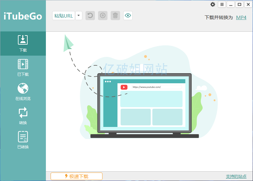Minimize the iTubeGo window
Screen dimensions: 253x181
point(231,4)
